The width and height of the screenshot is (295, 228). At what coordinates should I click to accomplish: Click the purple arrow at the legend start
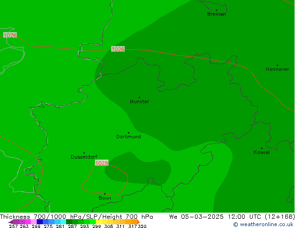(x=11, y=222)
